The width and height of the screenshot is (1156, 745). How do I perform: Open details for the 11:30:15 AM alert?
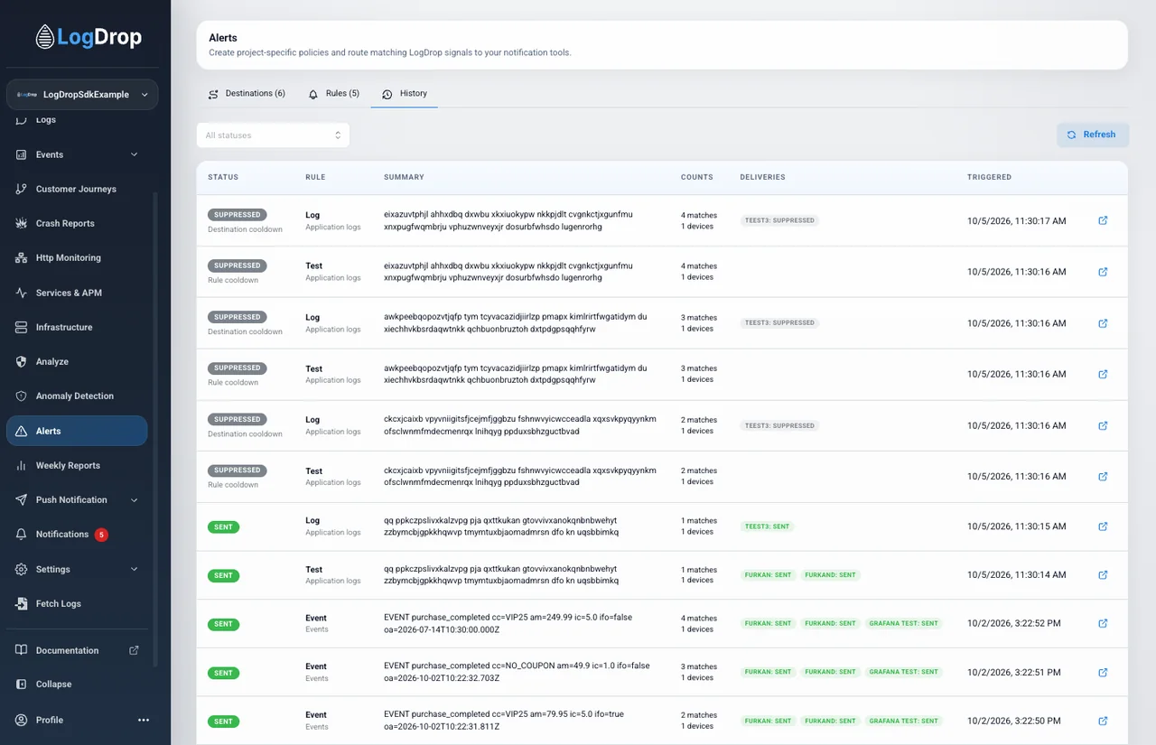1103,526
